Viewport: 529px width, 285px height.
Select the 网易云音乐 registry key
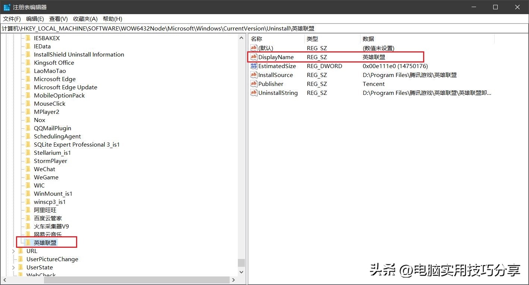point(48,234)
